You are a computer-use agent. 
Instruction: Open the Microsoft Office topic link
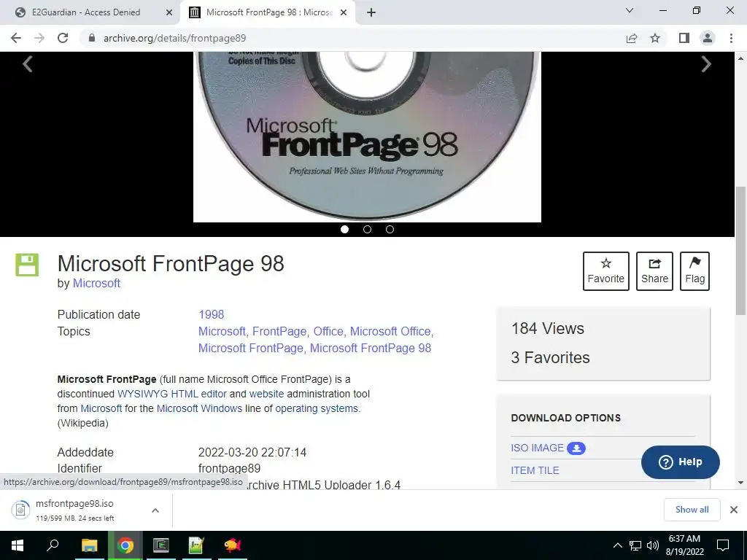[390, 332]
